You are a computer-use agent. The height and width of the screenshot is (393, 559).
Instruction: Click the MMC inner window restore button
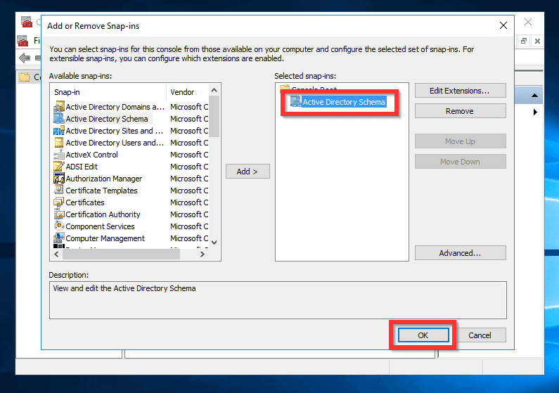(x=523, y=41)
